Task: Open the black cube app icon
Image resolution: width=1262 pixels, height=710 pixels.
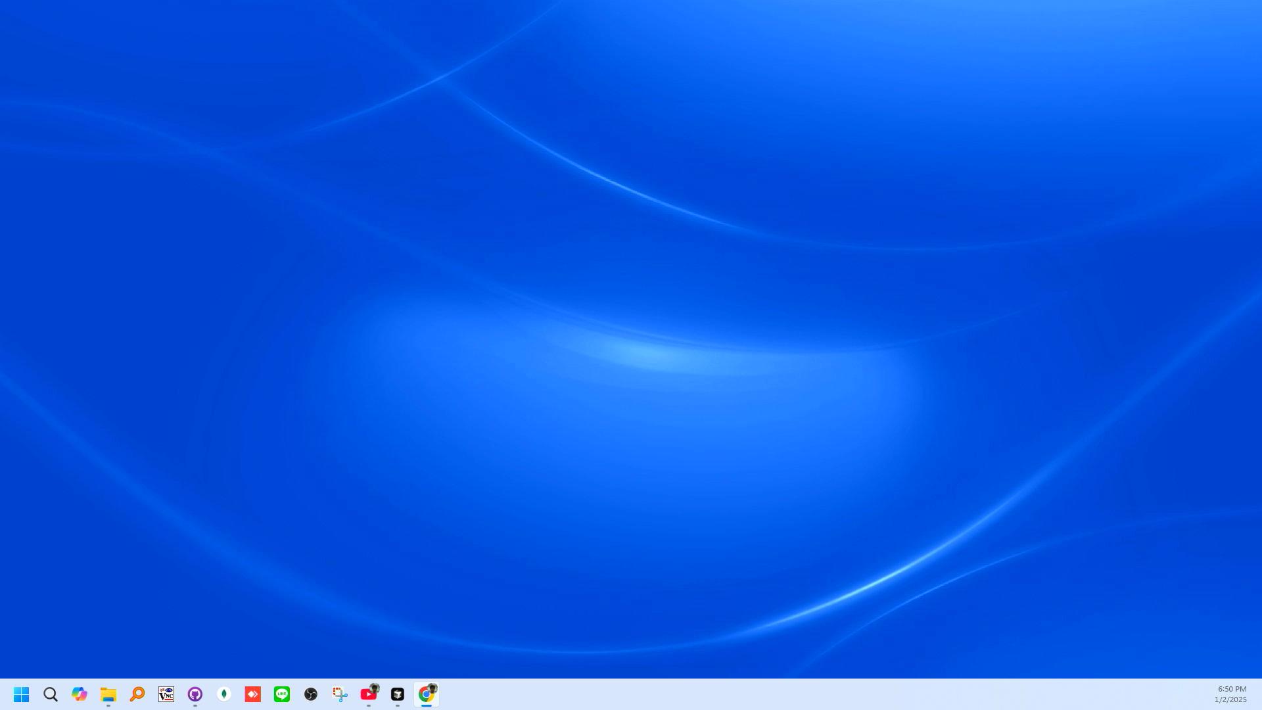Action: coord(398,694)
